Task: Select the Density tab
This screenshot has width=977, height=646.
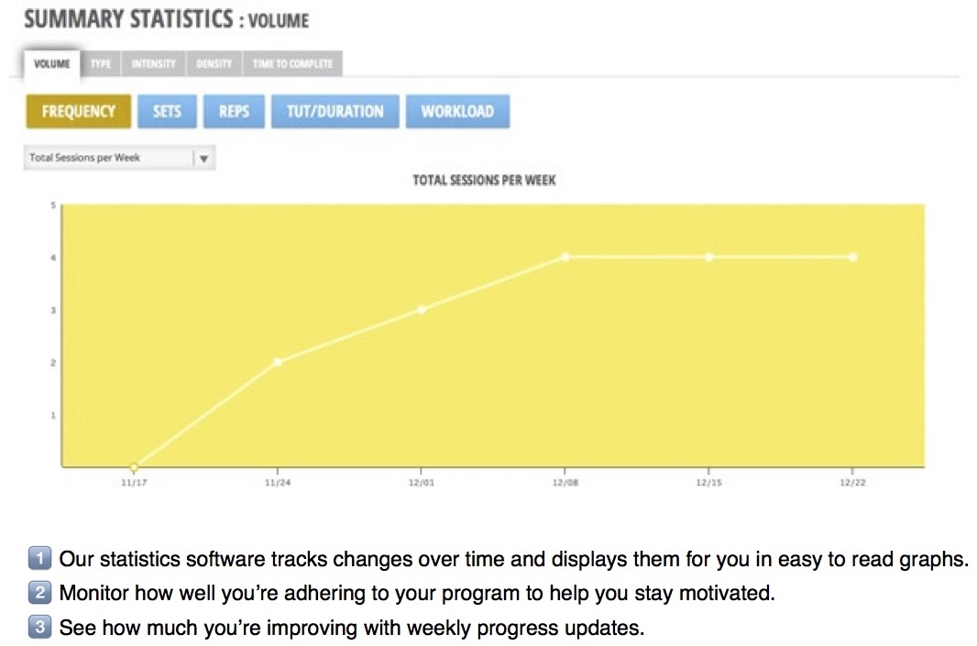Action: tap(214, 63)
